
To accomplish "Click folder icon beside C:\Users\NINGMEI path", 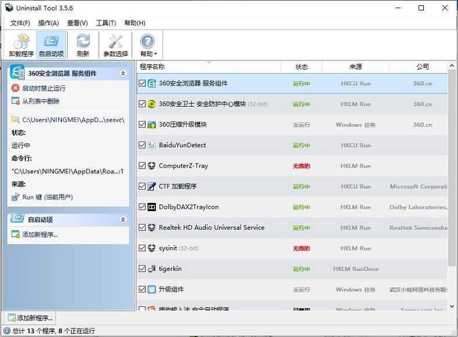I will coord(15,119).
